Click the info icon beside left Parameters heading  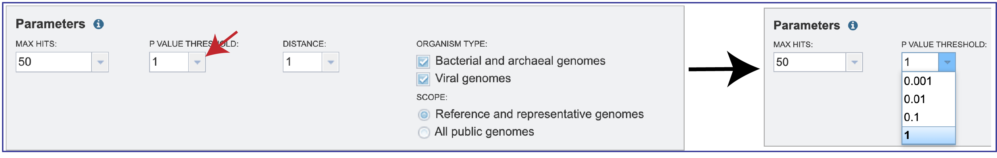point(99,24)
